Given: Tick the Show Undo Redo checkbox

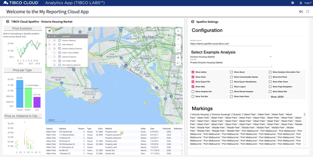Looking at the screenshot, I should coord(231,96).
